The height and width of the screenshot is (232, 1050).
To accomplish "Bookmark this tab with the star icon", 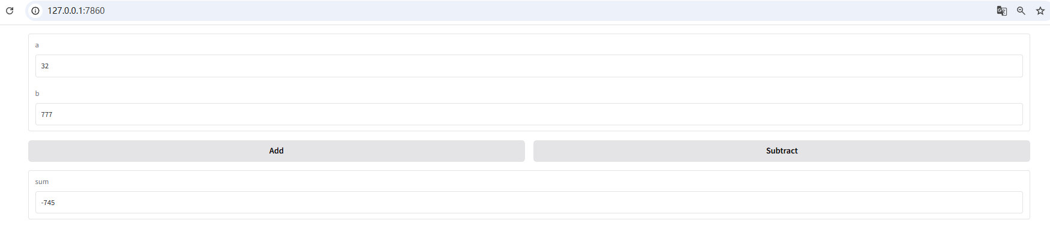I will [1040, 11].
